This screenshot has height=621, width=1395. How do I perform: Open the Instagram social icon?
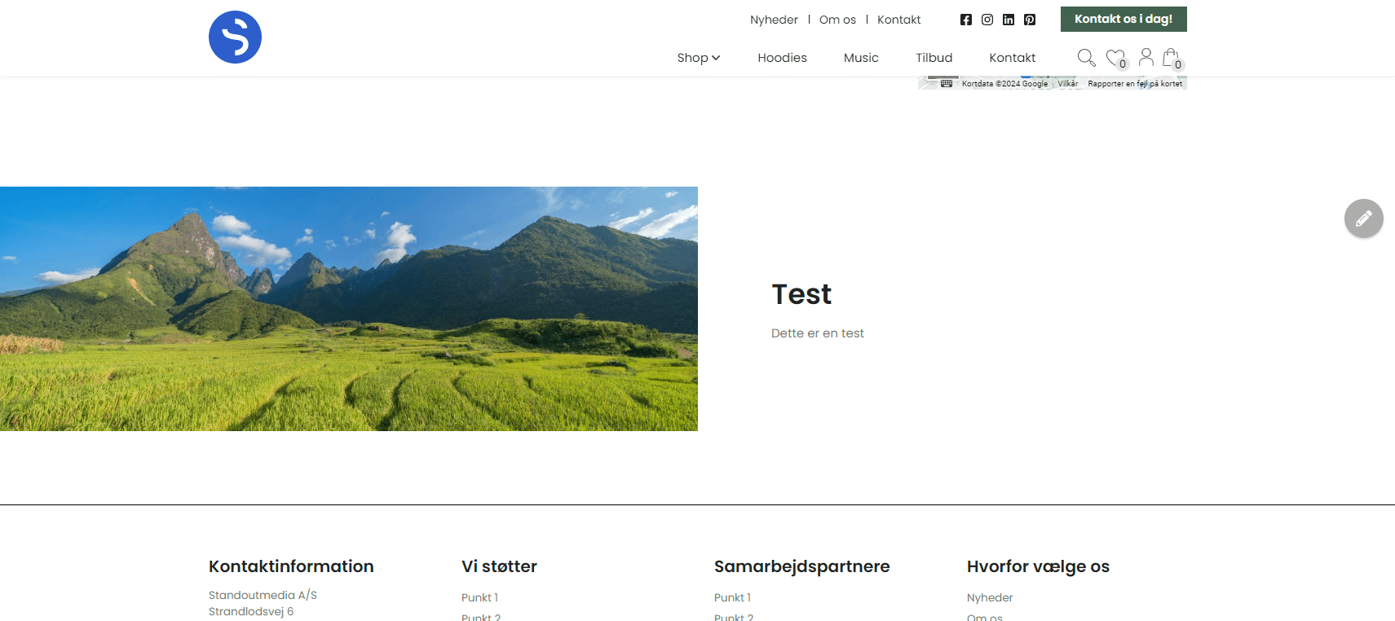[987, 20]
